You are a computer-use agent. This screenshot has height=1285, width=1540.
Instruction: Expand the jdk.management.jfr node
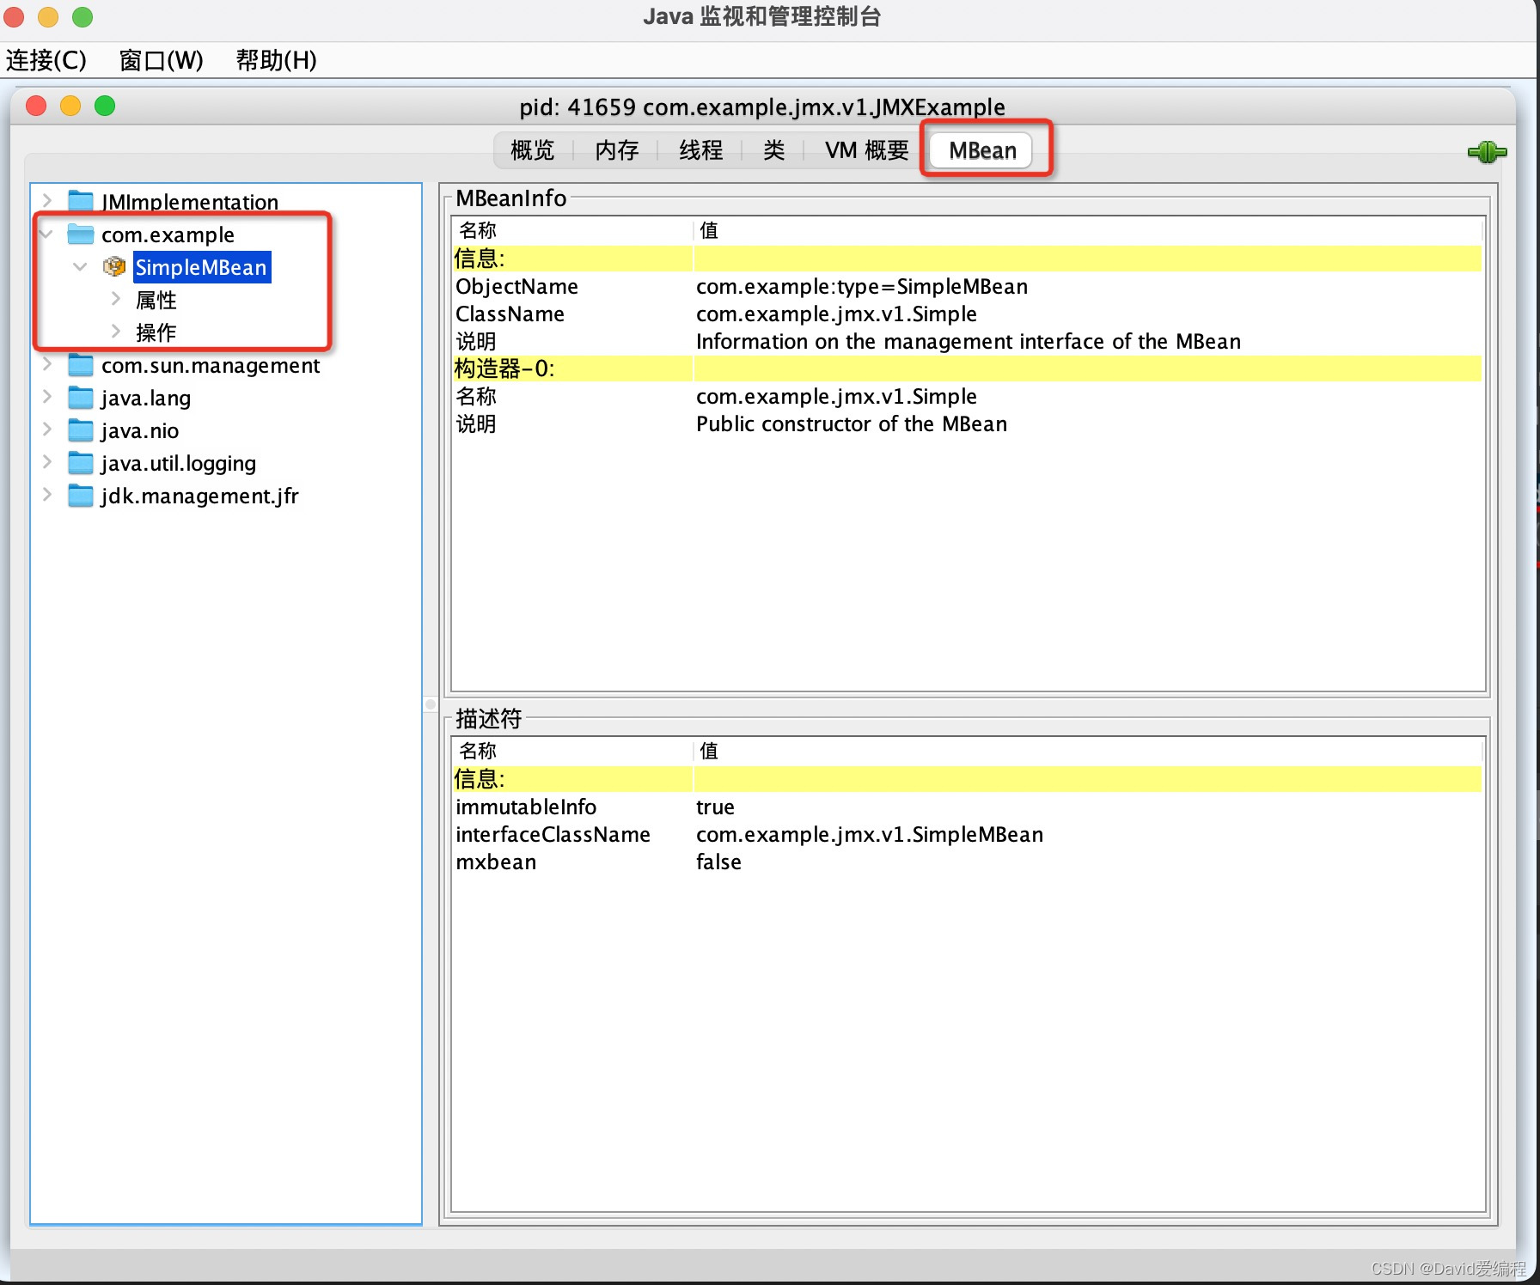click(47, 496)
